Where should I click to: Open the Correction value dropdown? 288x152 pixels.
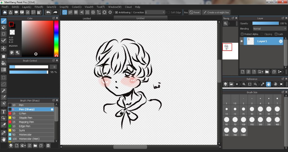click(x=155, y=12)
